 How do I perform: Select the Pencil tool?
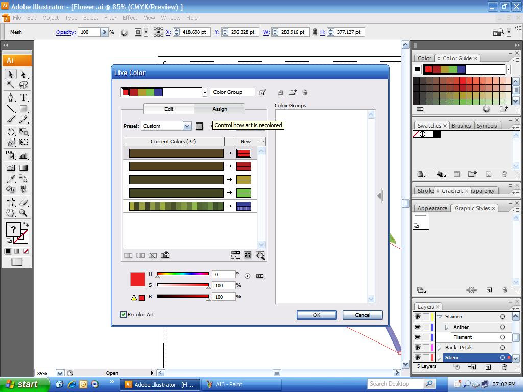(23, 119)
